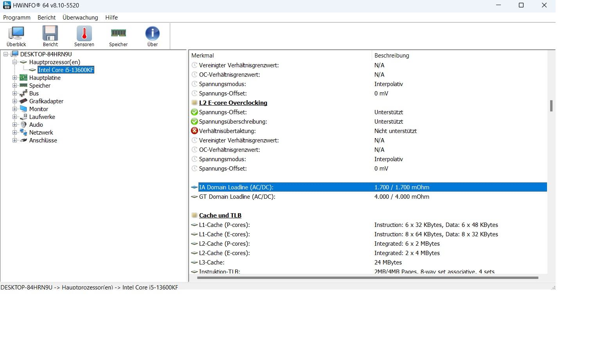The height and width of the screenshot is (338, 601).
Task: Collapse the DESKTOP-84HRN9U root node
Action: [x=6, y=54]
